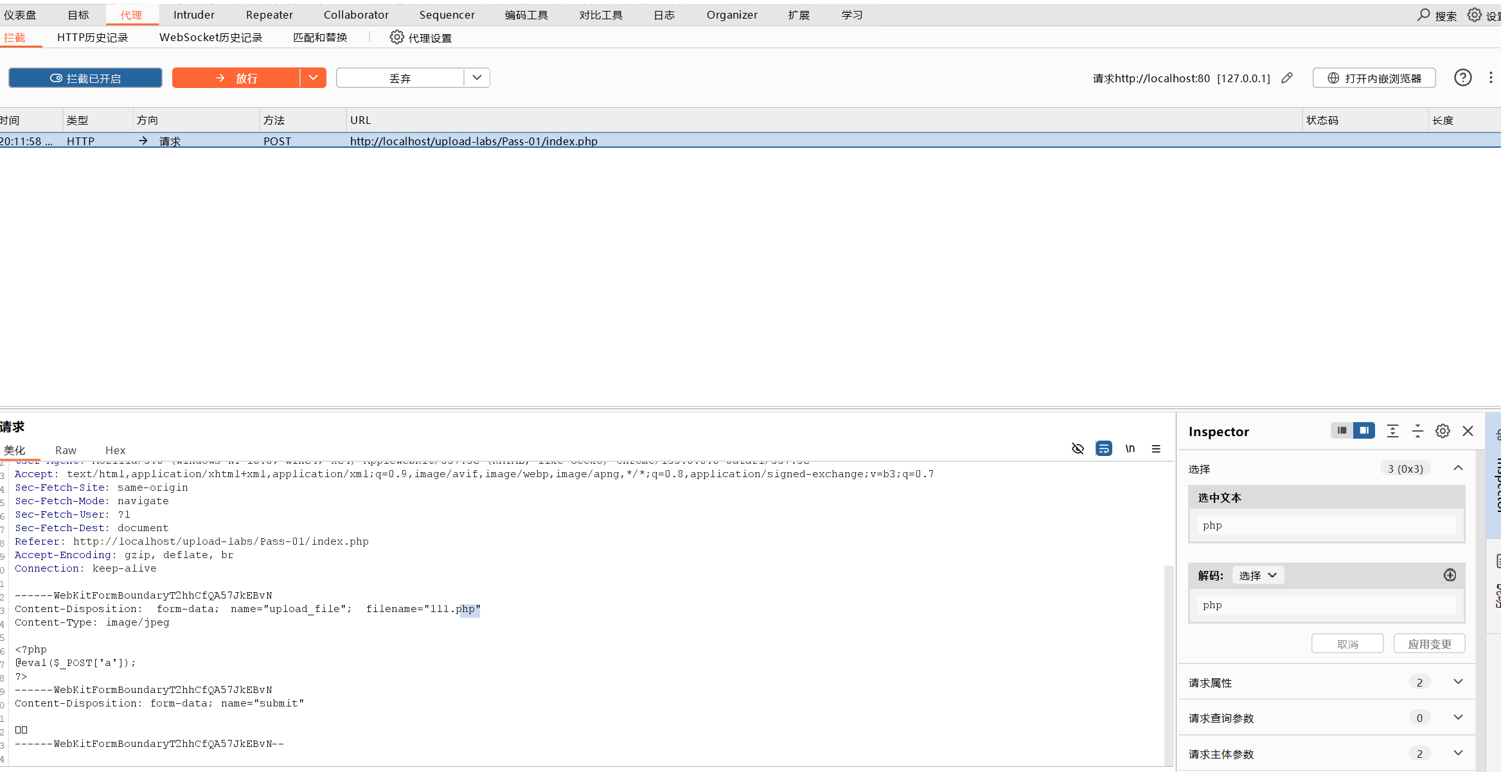1501x772 pixels.
Task: Open the Drop button dropdown arrow
Action: [x=477, y=78]
